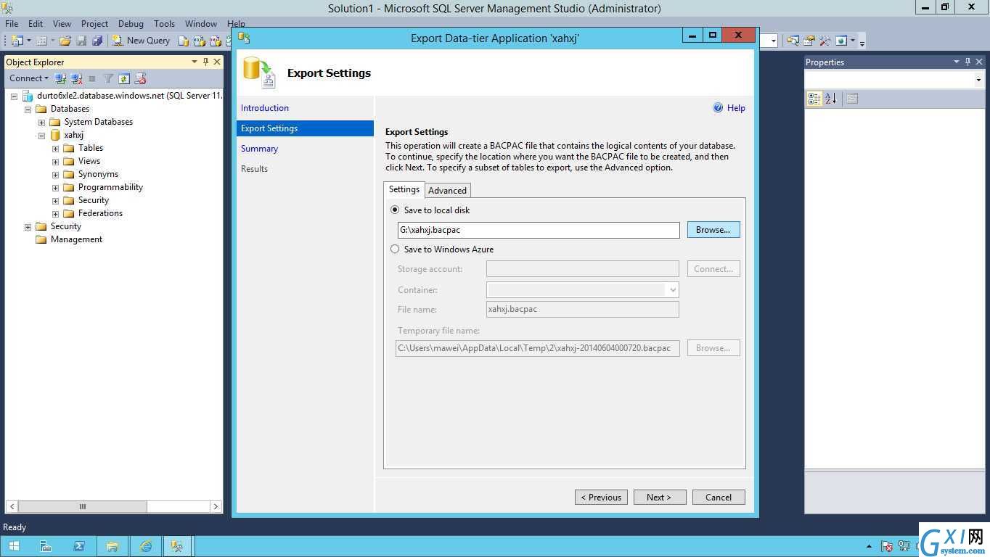The image size is (990, 557).
Task: Expand the Tables folder
Action: tap(55, 148)
